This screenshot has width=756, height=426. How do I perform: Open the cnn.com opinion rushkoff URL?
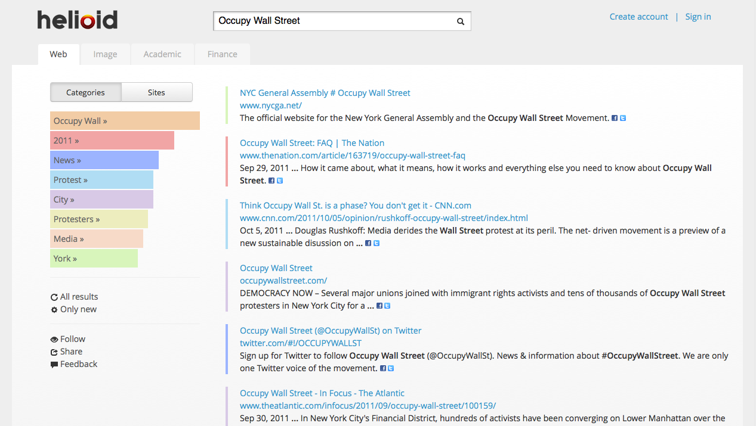tap(384, 218)
